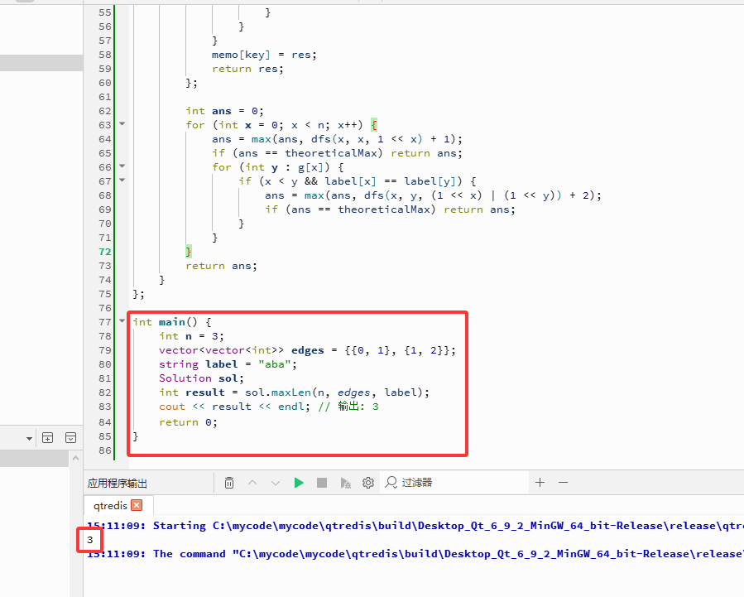744x597 pixels.
Task: Click 'sol.maxLen' call on line 82
Action: coord(277,393)
